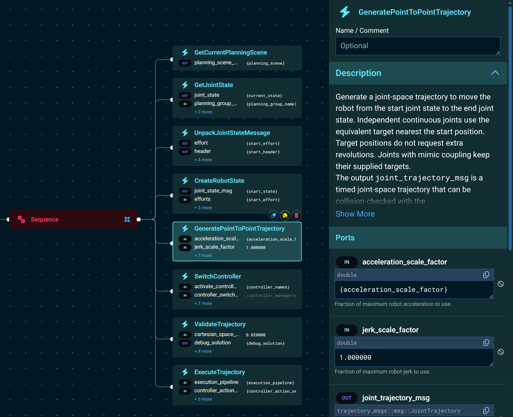Click the {controller_names} value on SwitchController
This screenshot has width=513, height=417.
pos(268,287)
